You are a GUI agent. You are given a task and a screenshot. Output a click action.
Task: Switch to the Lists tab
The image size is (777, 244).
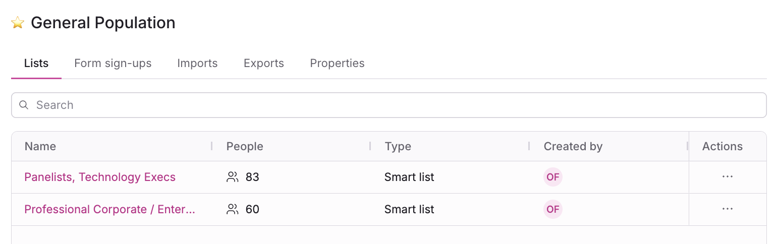coord(36,64)
